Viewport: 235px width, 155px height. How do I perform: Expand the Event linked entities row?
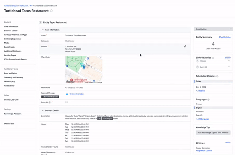[x=229, y=67]
